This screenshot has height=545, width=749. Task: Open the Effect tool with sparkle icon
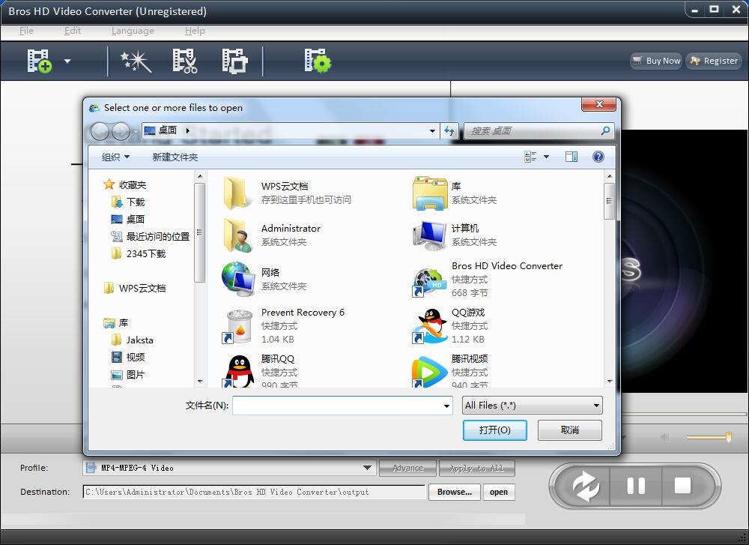pos(136,61)
